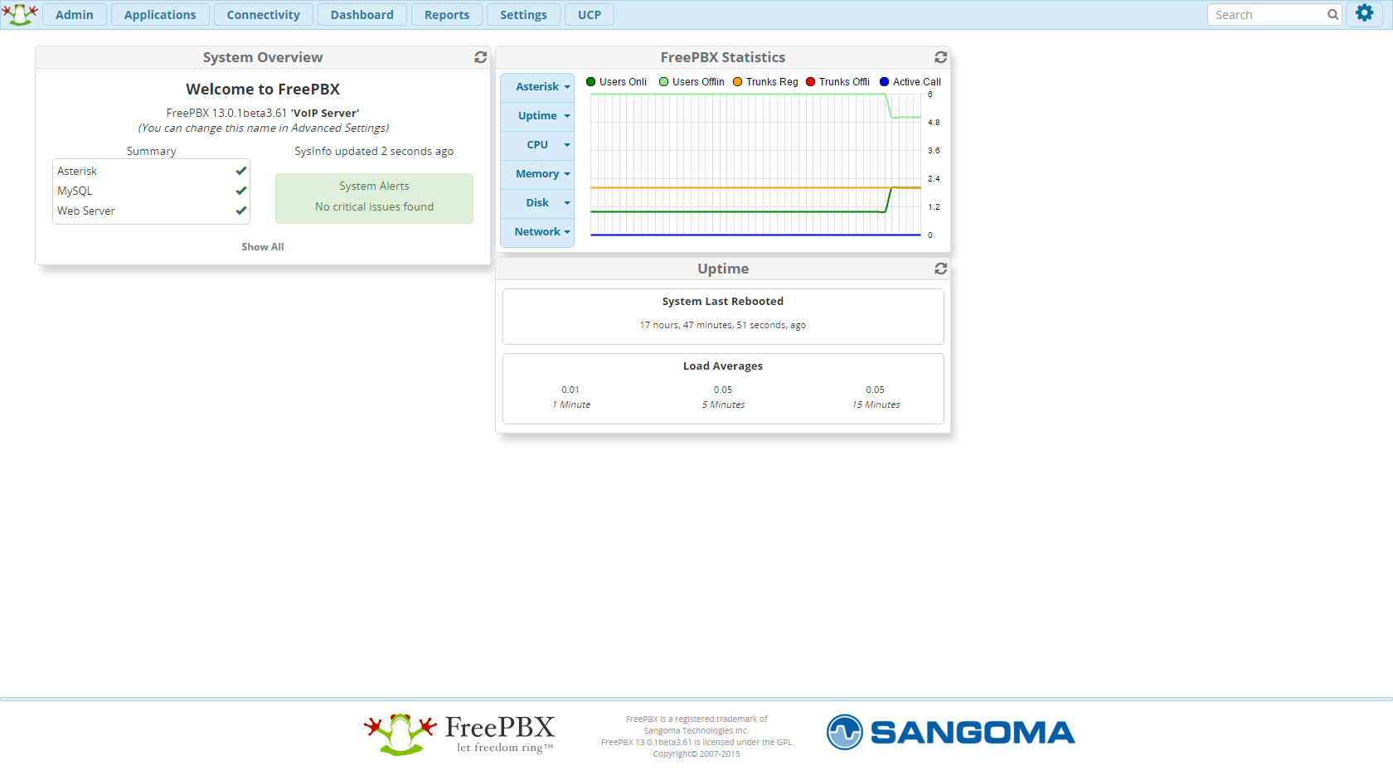Open the gear settings icon at top right

(x=1364, y=13)
